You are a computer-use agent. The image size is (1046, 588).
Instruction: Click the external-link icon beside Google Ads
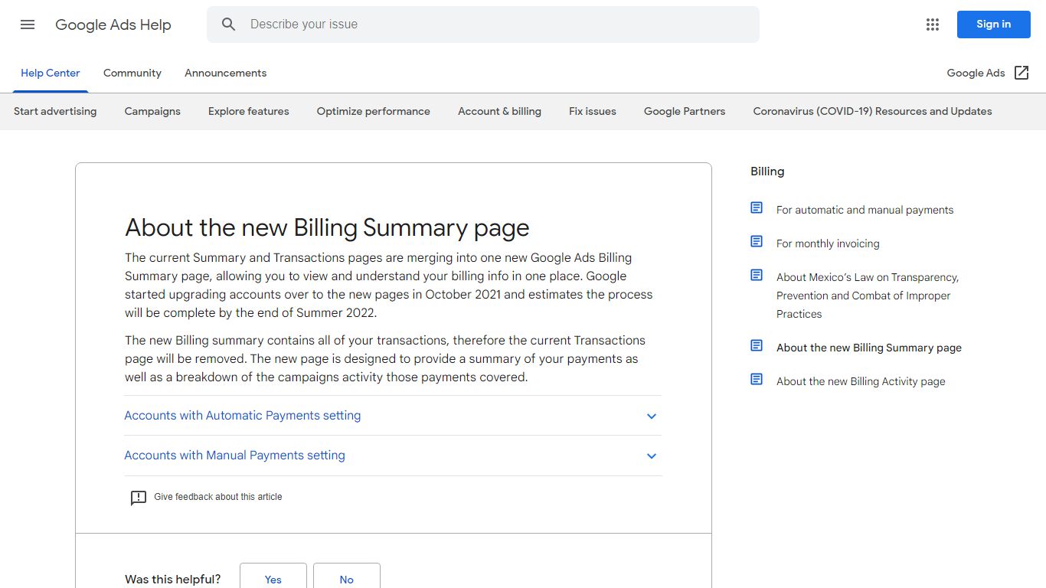1021,73
